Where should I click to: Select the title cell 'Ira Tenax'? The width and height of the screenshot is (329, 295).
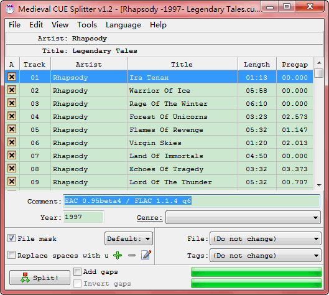(182, 77)
